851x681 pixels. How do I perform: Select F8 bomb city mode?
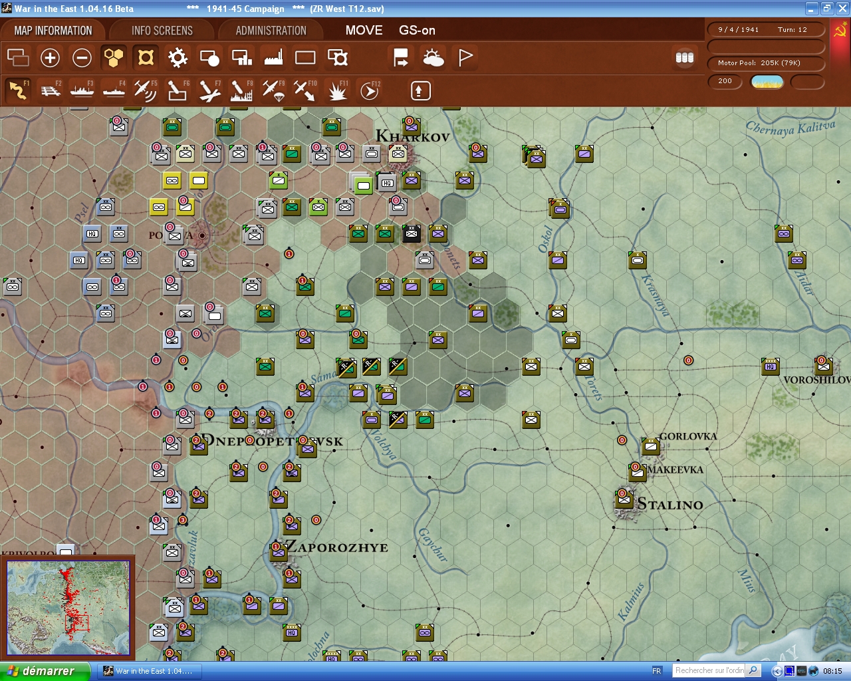pyautogui.click(x=241, y=90)
